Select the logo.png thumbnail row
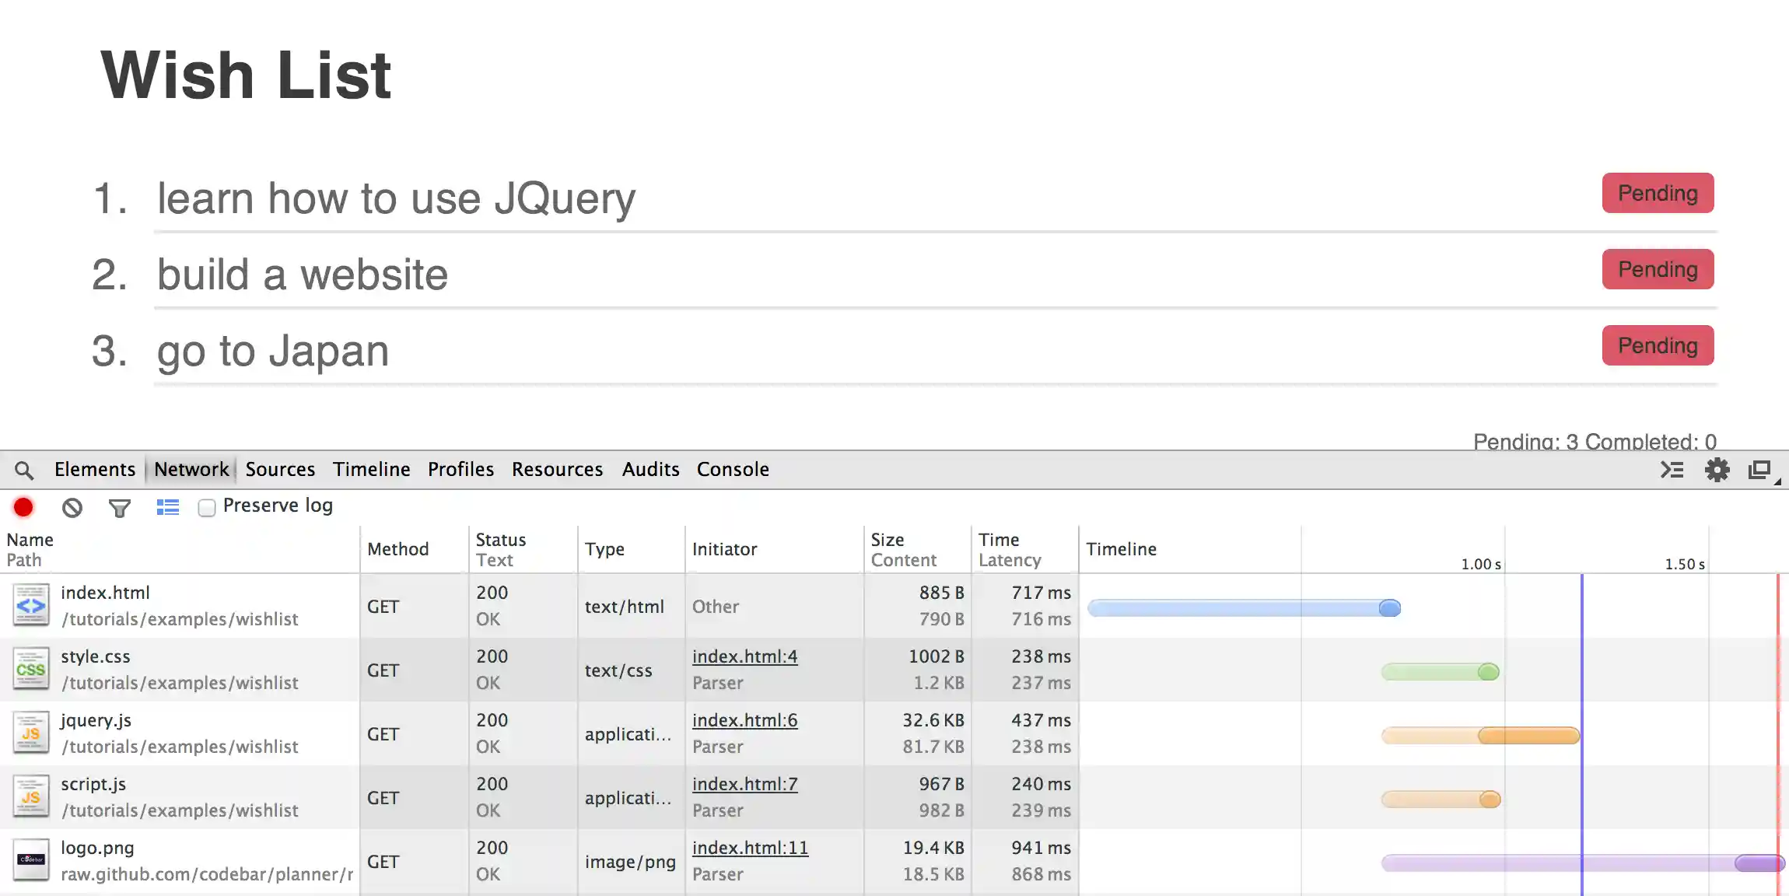 point(31,860)
